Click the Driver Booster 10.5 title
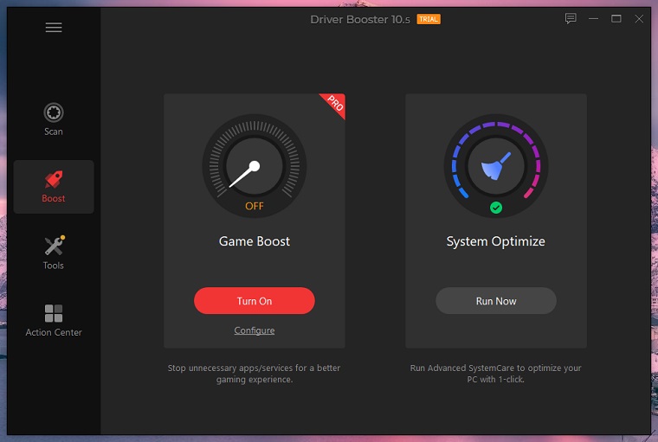The height and width of the screenshot is (442, 658). point(360,20)
